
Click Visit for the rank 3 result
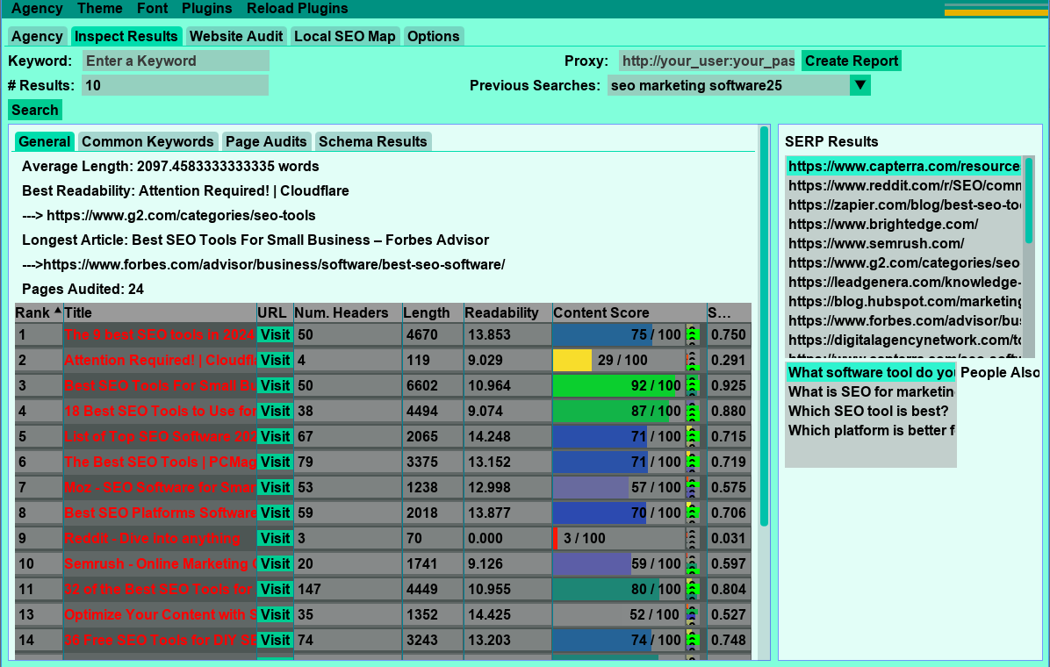(275, 386)
